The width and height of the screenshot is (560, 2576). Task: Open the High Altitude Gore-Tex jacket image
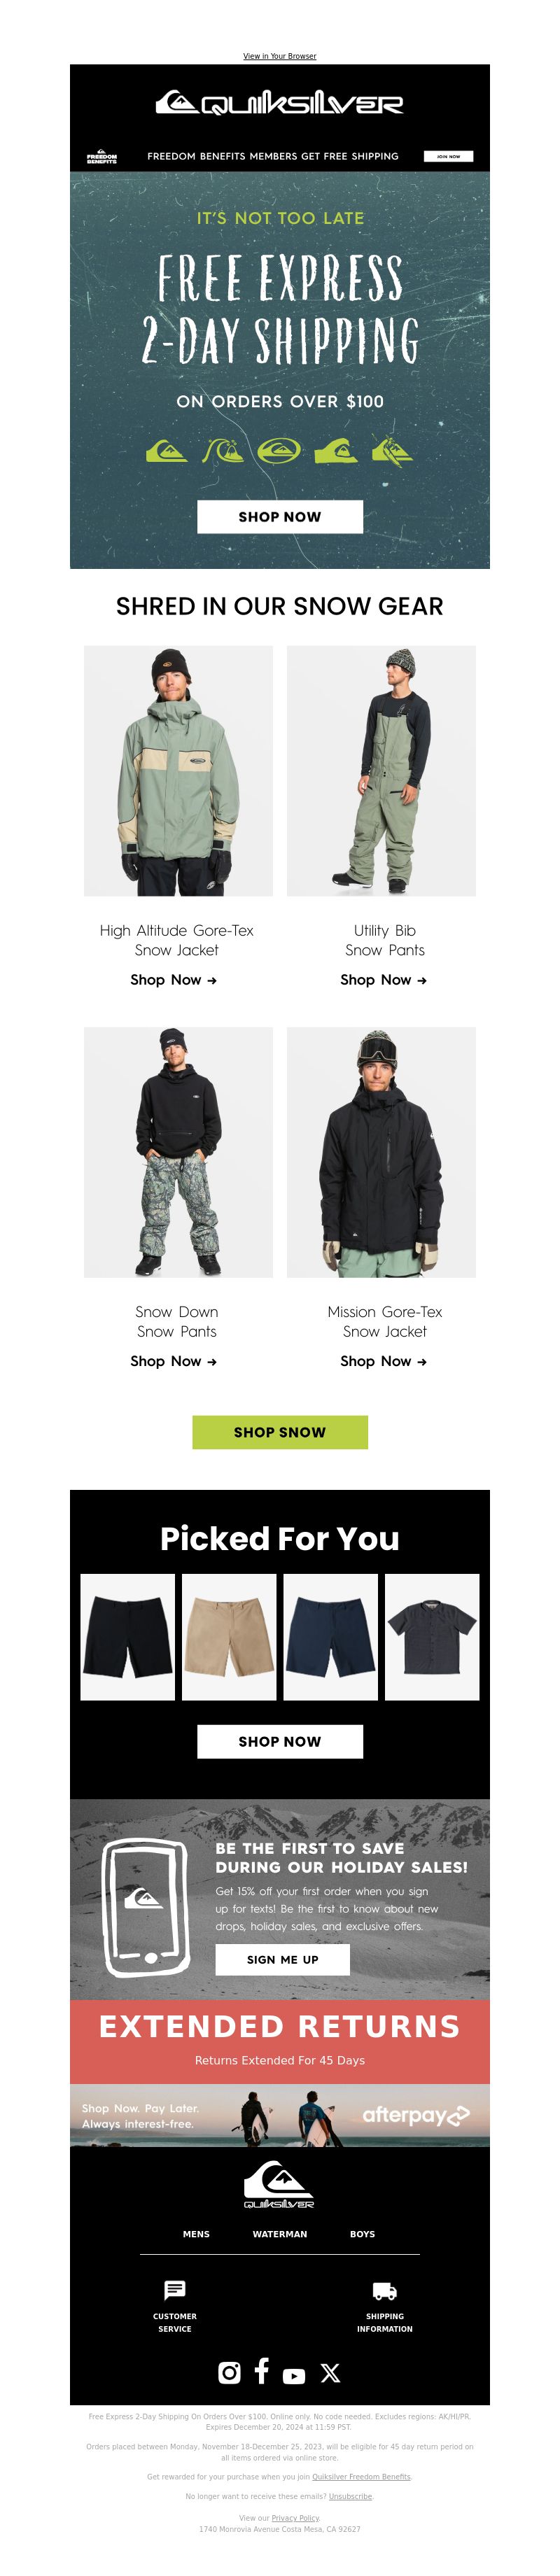pos(178,771)
